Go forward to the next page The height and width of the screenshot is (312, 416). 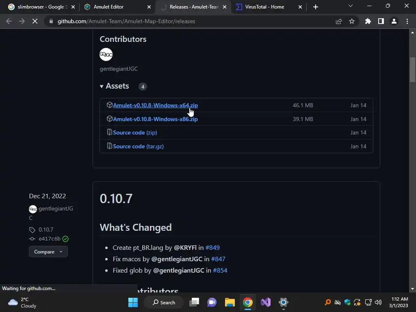[x=22, y=21]
